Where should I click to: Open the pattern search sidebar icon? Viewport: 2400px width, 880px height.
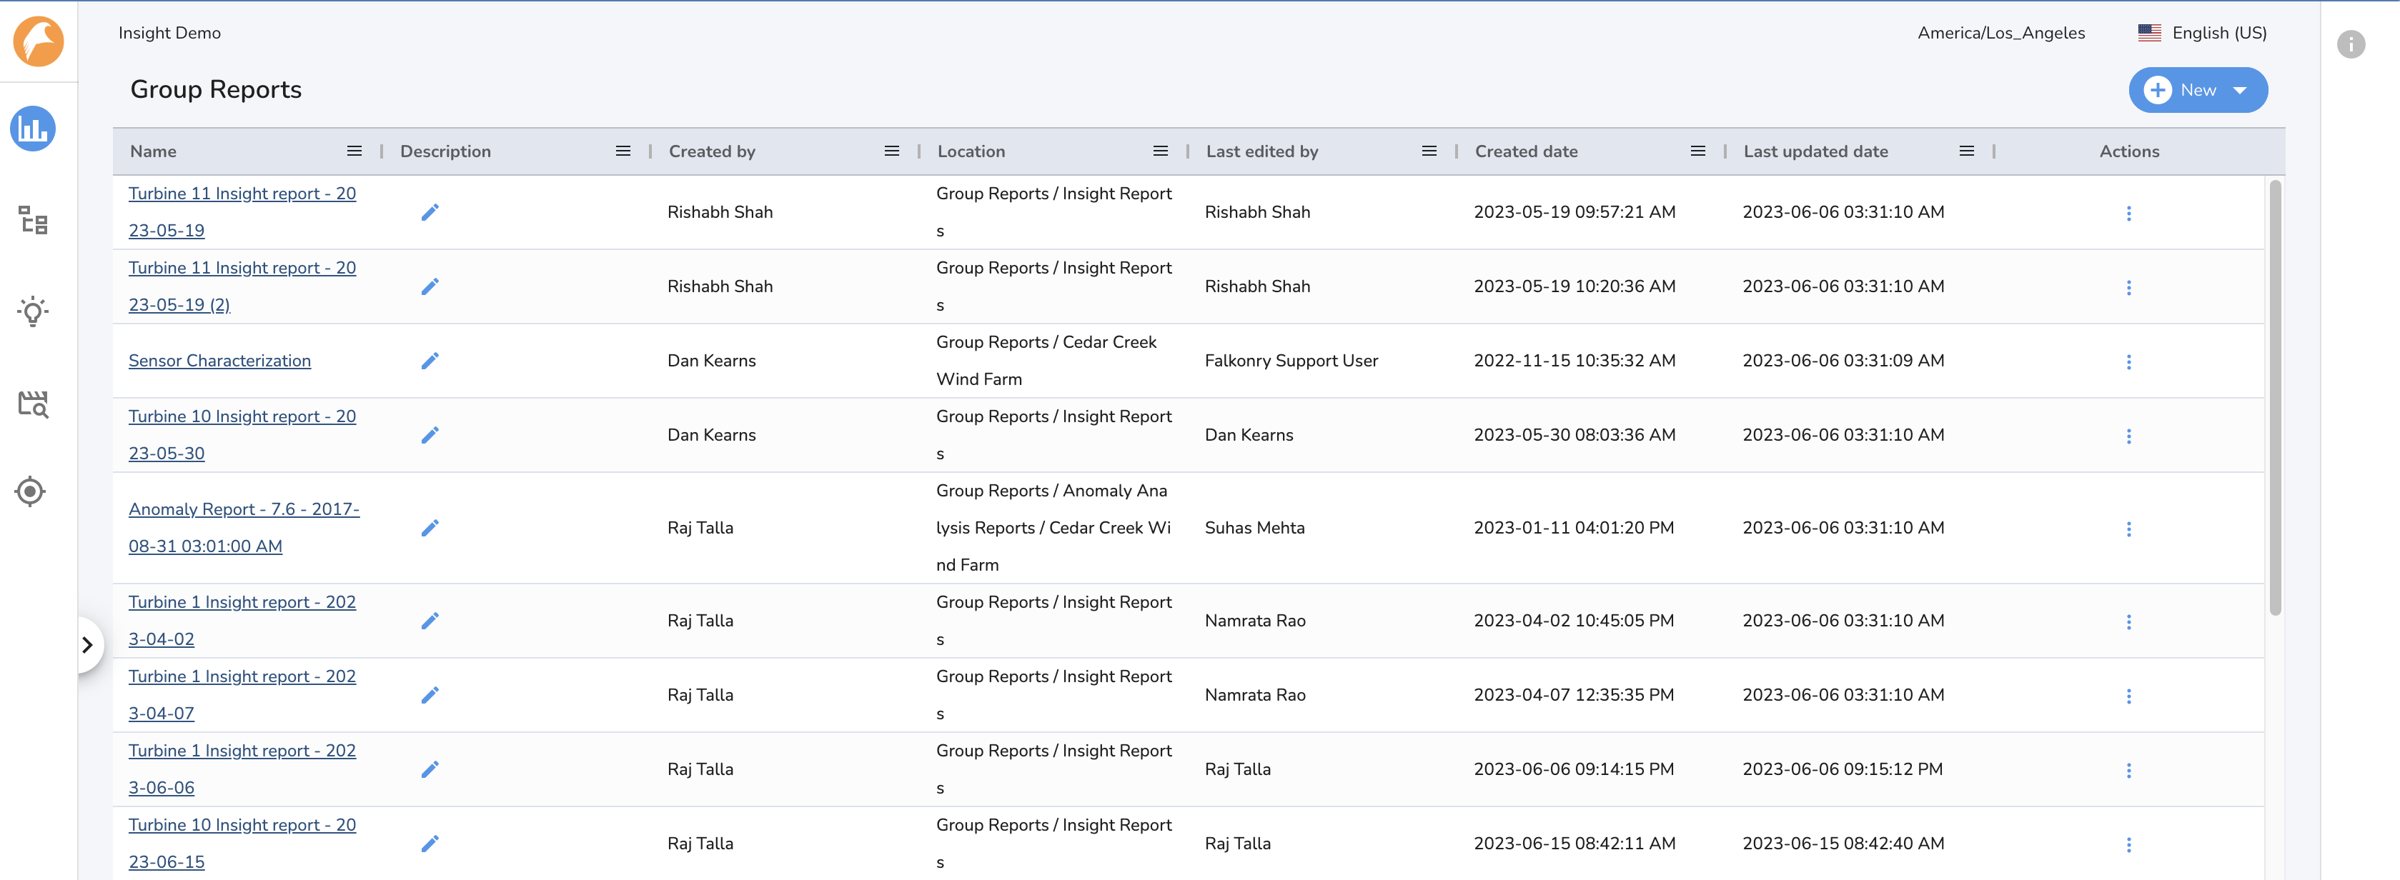tap(34, 404)
